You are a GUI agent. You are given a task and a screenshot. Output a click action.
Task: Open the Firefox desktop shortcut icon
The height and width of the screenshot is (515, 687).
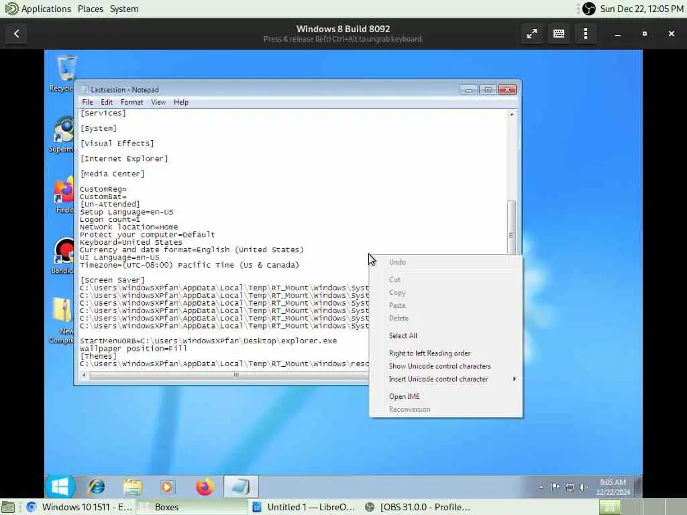[x=64, y=191]
